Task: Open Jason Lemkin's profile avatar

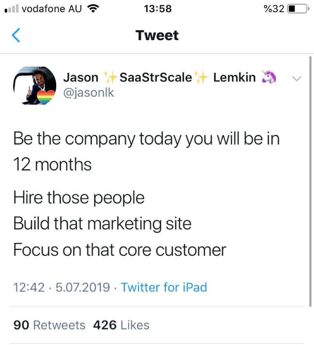Action: click(35, 85)
